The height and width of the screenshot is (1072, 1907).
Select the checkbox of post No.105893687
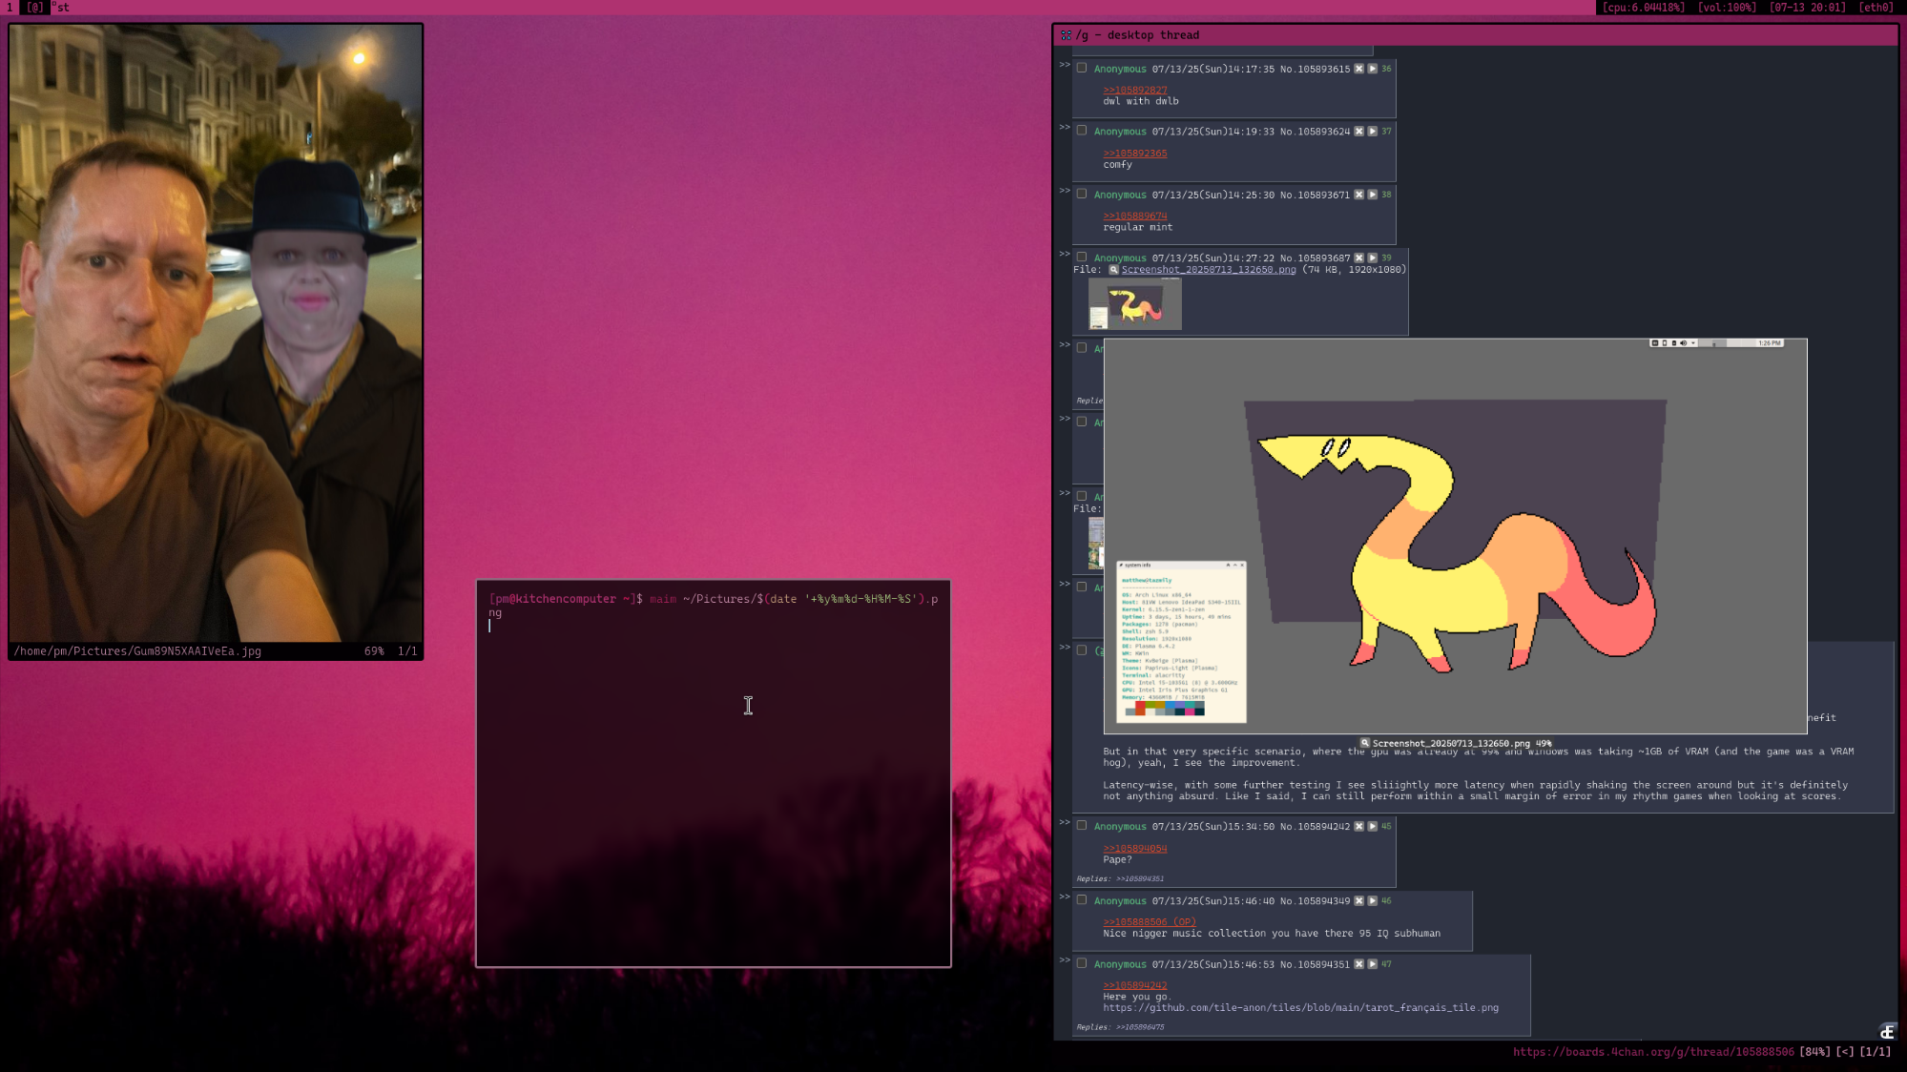coord(1082,257)
